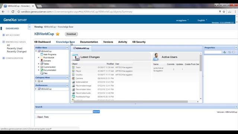
Task: Collapse the left sidebar with the double-arrow button
Action: (29, 27)
